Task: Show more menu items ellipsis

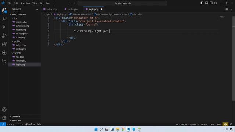Action: 55,3
